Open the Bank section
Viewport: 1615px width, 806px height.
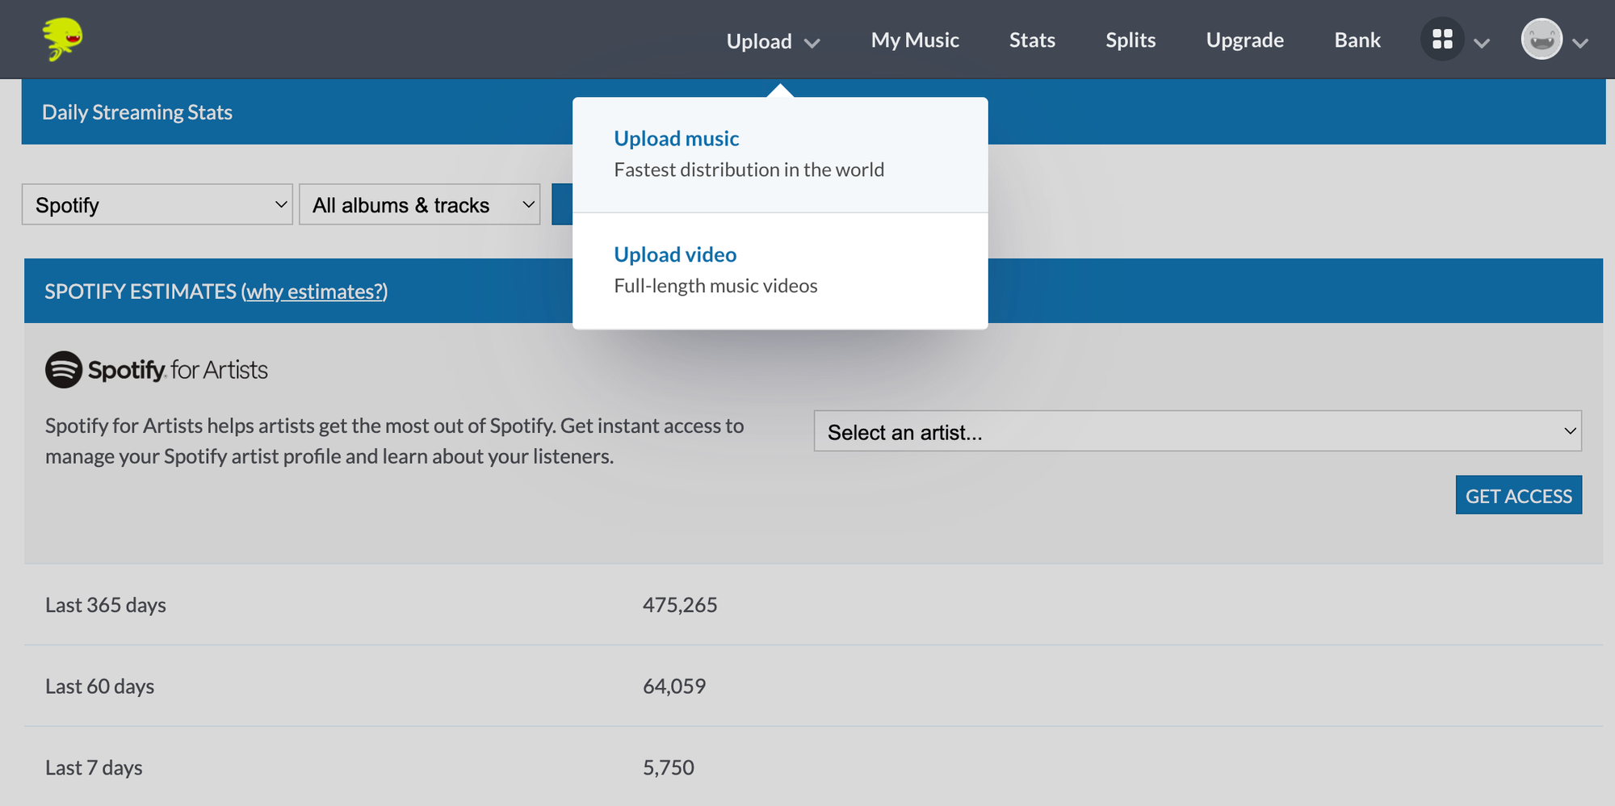tap(1357, 40)
